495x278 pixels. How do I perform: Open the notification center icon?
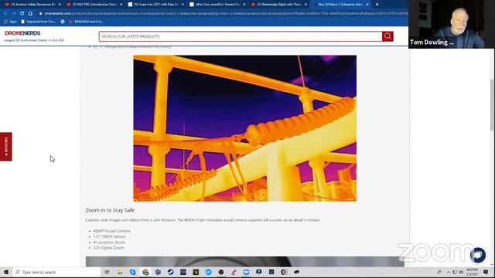486,272
